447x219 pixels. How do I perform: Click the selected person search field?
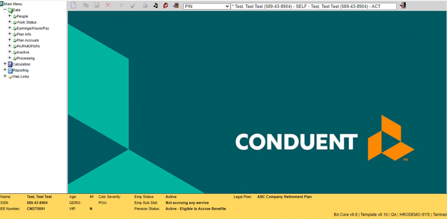314,6
